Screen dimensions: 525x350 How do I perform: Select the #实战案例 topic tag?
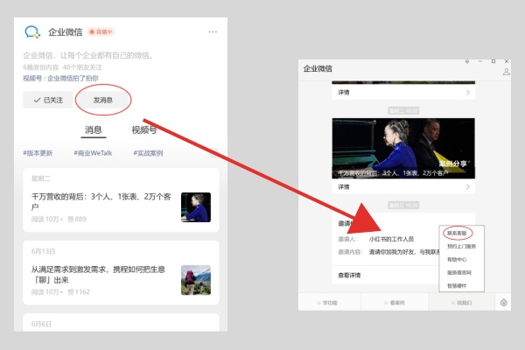[x=148, y=153]
